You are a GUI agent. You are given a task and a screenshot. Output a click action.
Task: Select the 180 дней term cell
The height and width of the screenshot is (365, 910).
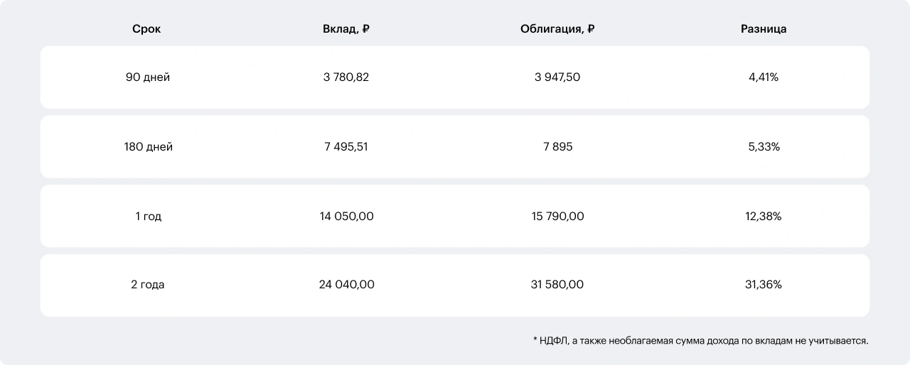(x=148, y=147)
